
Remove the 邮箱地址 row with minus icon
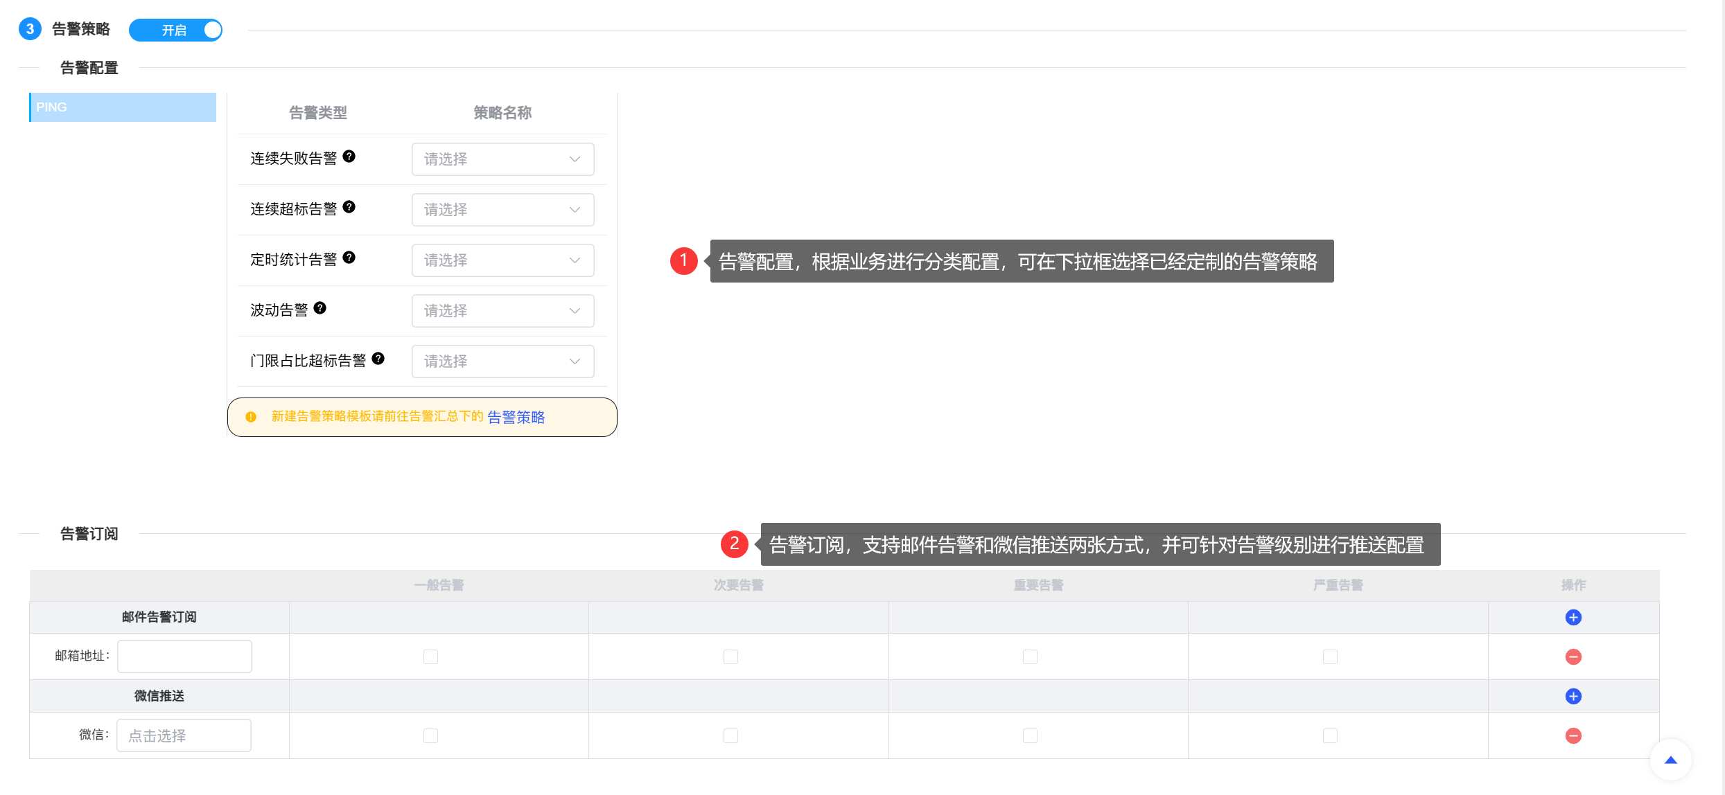(x=1573, y=656)
